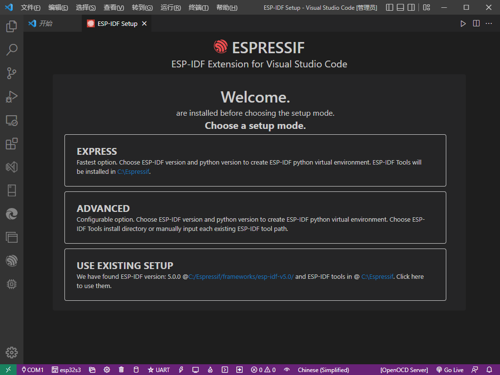Click the VS Code logo in title bar
500x375 pixels.
point(9,7)
